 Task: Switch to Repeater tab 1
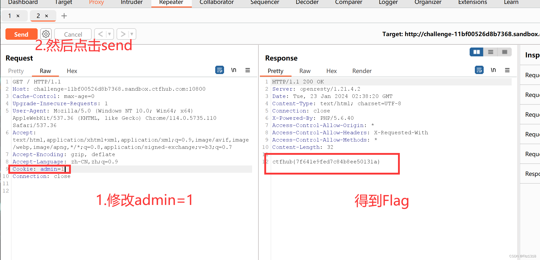point(10,16)
